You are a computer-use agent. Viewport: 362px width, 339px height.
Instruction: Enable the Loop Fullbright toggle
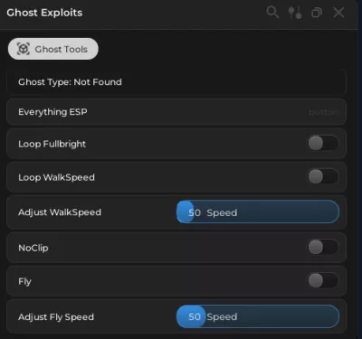click(x=323, y=143)
